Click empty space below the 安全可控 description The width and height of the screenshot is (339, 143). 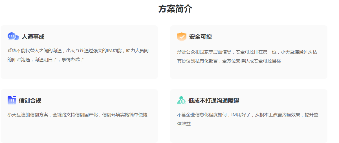click(x=248, y=72)
